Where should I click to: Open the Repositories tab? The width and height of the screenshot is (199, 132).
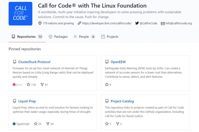(27, 37)
